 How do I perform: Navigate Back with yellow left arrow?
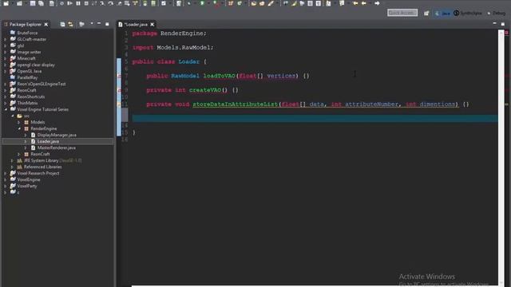point(364,3)
